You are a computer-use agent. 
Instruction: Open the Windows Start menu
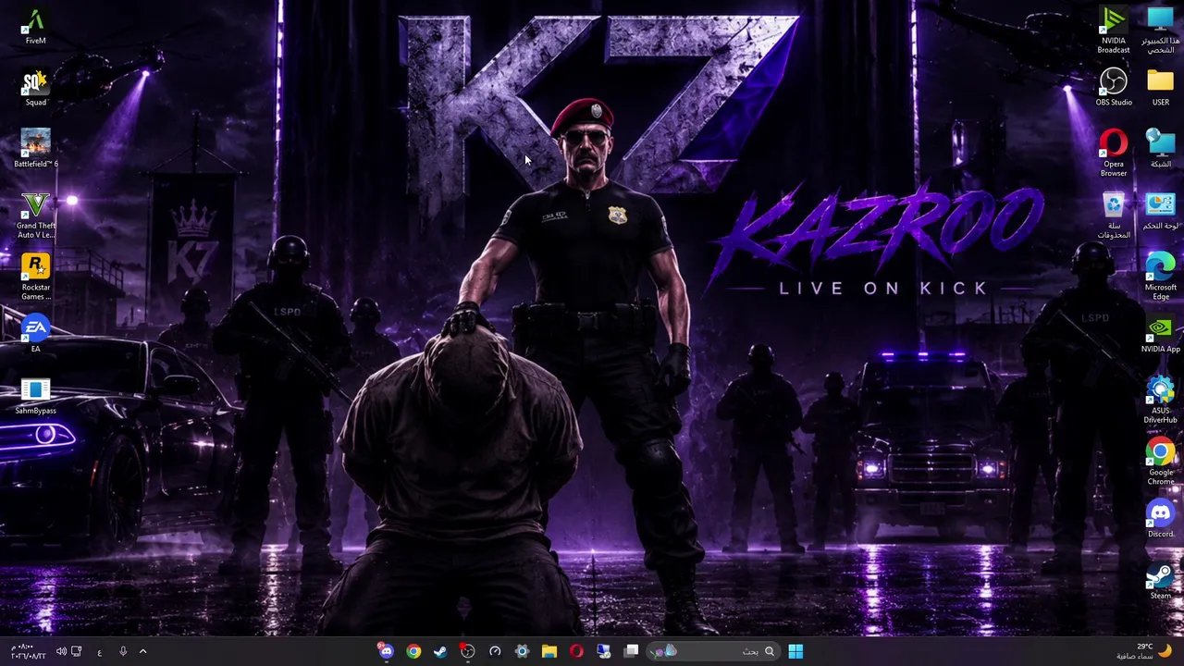pyautogui.click(x=795, y=651)
